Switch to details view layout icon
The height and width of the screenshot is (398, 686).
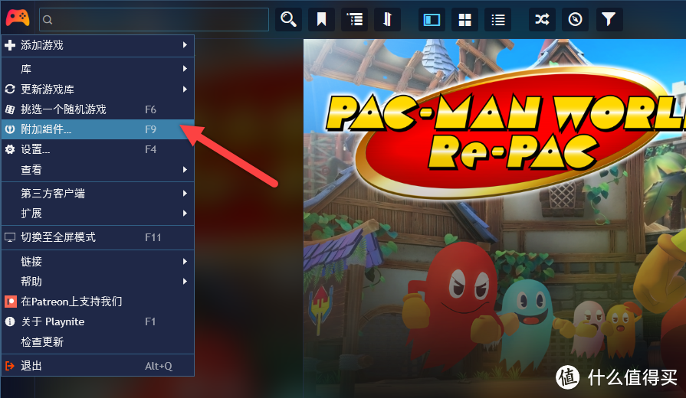pos(432,20)
